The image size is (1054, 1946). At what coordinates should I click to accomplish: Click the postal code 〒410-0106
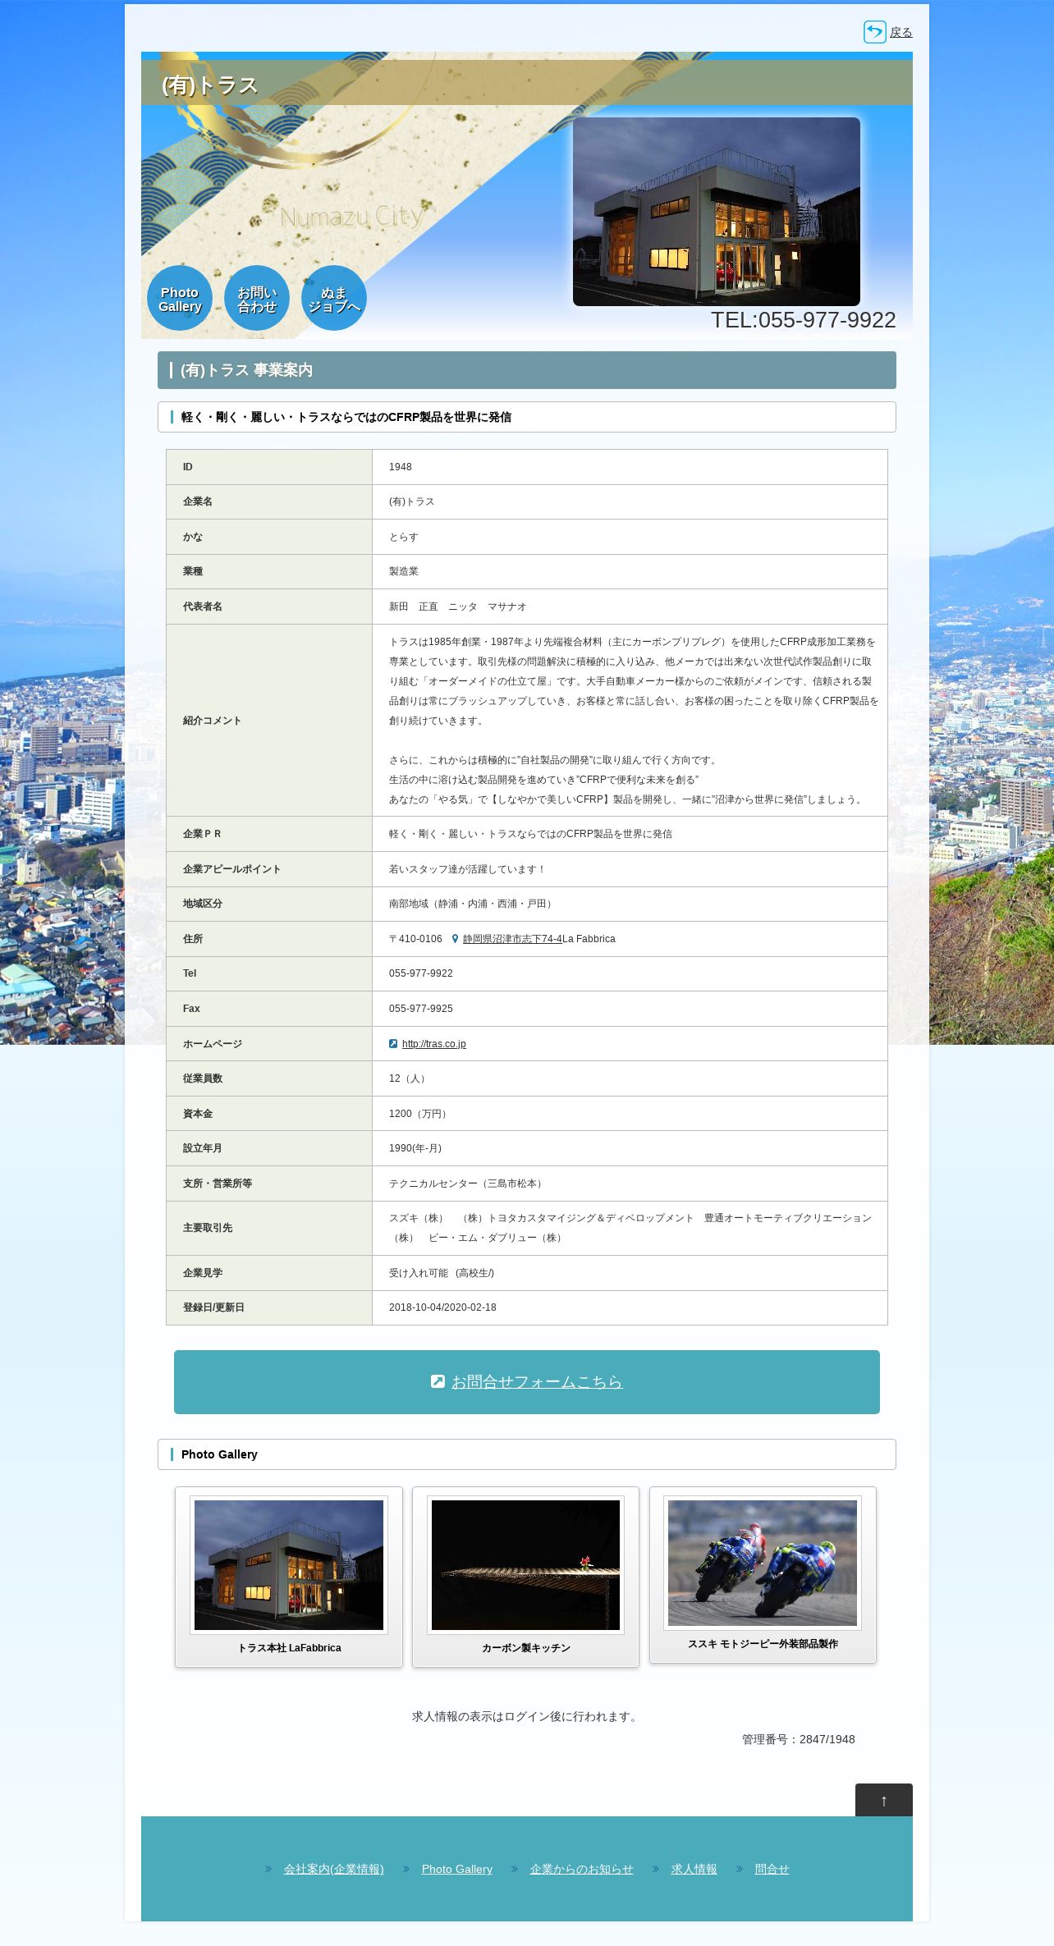(x=415, y=939)
